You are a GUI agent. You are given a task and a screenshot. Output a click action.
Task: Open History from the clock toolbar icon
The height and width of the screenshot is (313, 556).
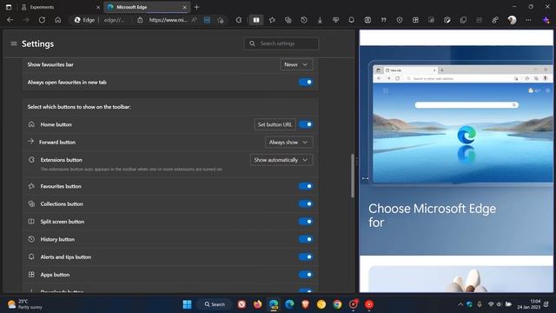[304, 20]
